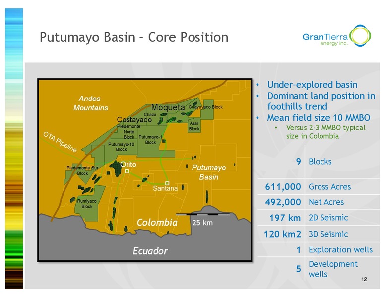
Task: Click the '492,000' net acres value
Action: (x=283, y=202)
